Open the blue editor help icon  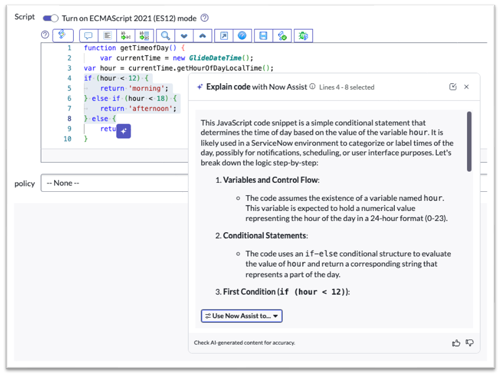tap(242, 35)
